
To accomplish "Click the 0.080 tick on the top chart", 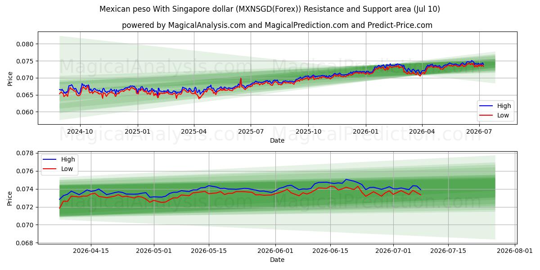I will [x=25, y=44].
